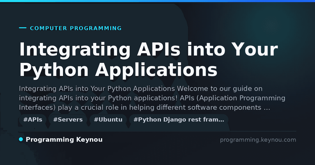
Task: Select the #Ubuntu tag
Action: [x=108, y=120]
